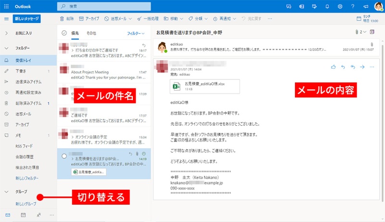This screenshot has height=222, width=385.
Task: Open notifications bell in header
Action: click(x=327, y=7)
